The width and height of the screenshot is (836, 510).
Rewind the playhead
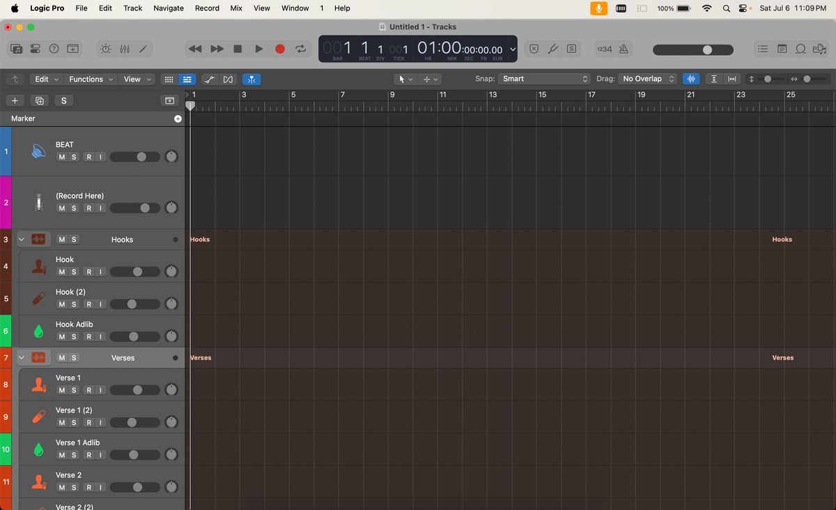click(x=195, y=49)
